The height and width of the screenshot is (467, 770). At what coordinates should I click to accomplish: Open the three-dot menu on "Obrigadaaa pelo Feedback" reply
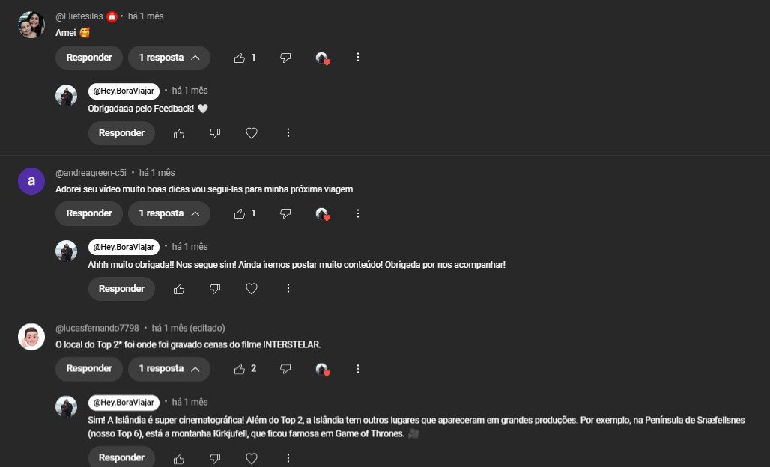click(x=288, y=133)
